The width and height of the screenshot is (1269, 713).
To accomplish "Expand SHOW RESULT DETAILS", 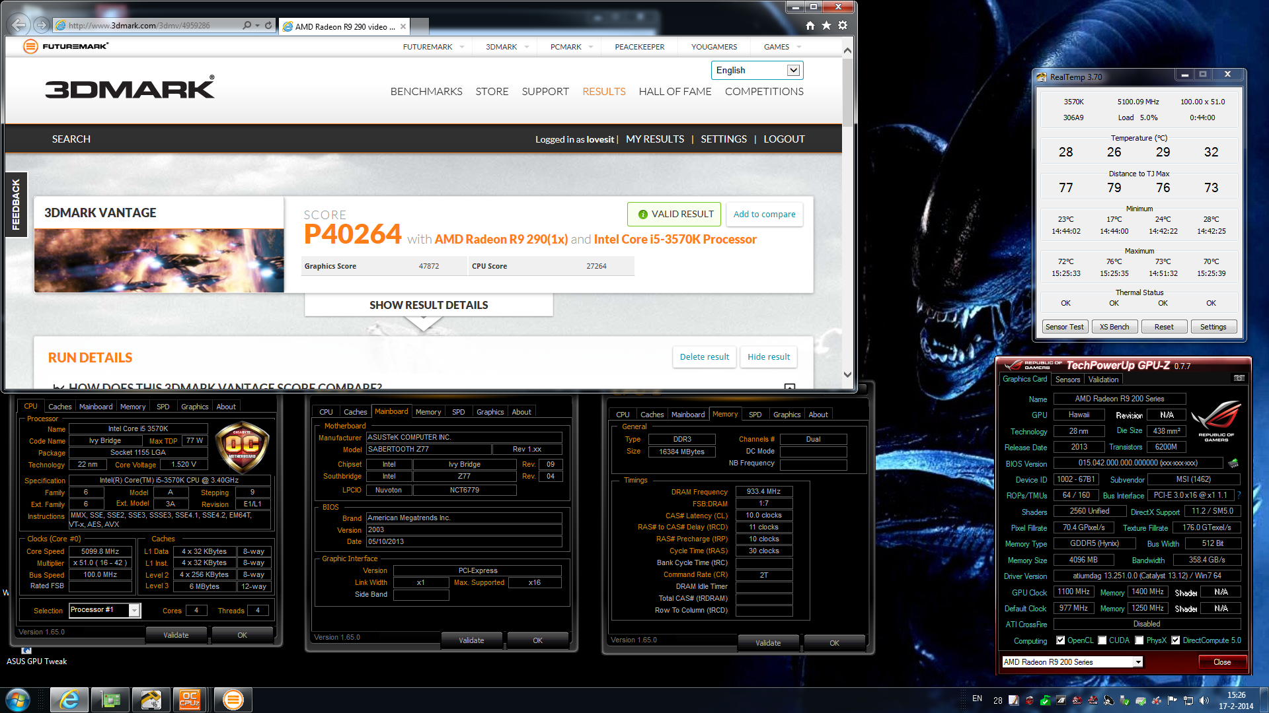I will (428, 305).
